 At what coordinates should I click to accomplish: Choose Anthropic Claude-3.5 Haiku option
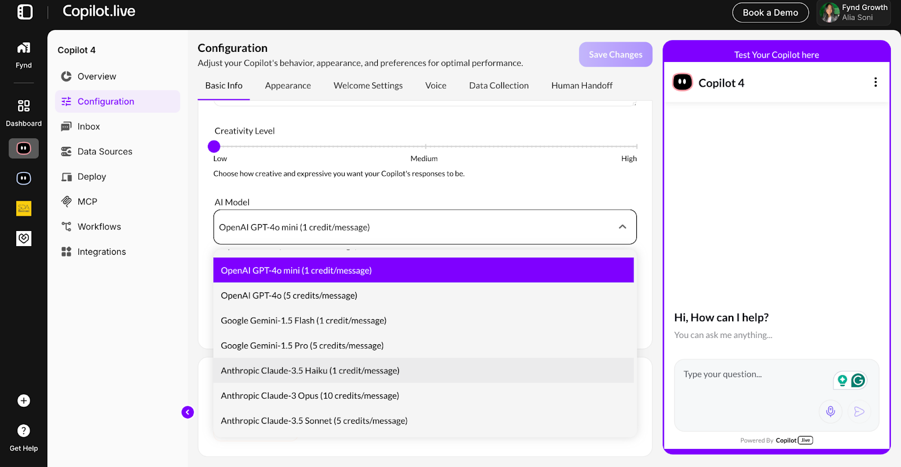(423, 371)
